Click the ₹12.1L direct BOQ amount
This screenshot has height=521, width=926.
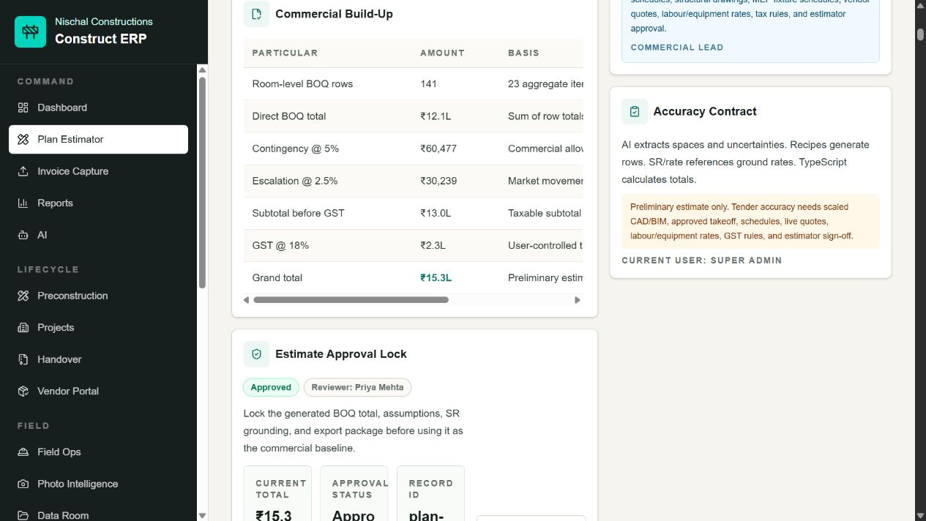coord(436,116)
